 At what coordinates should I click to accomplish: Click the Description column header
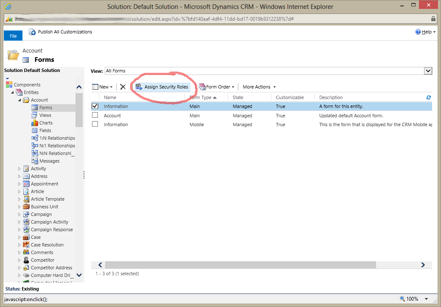pos(331,97)
